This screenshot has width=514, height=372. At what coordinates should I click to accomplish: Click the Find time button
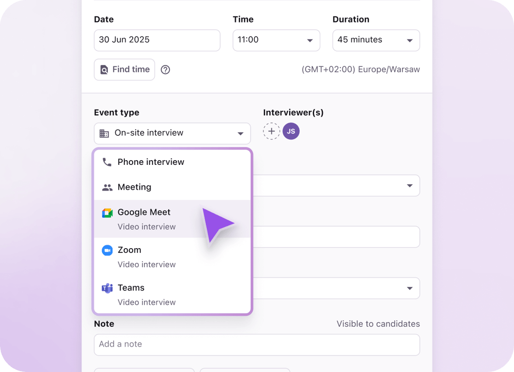(x=124, y=69)
